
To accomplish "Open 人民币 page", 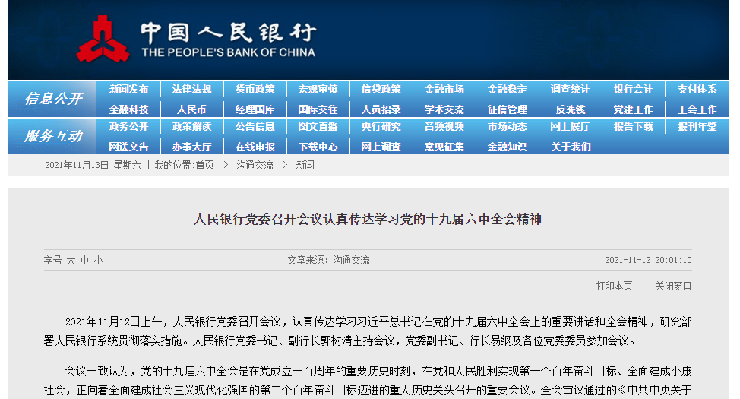I will (x=191, y=109).
